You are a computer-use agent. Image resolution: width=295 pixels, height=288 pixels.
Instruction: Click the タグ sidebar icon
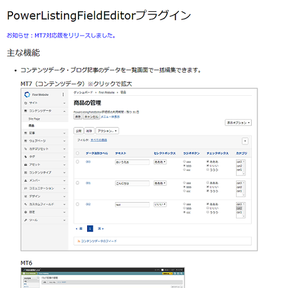(x=26, y=157)
